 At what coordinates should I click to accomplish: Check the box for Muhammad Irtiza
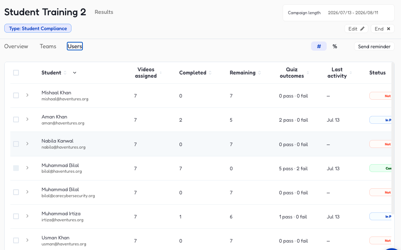click(x=16, y=216)
